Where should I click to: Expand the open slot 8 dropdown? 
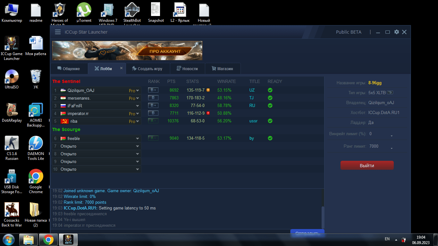click(138, 154)
